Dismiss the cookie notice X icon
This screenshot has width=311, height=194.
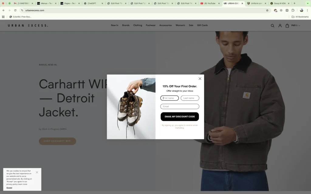pyautogui.click(x=37, y=172)
